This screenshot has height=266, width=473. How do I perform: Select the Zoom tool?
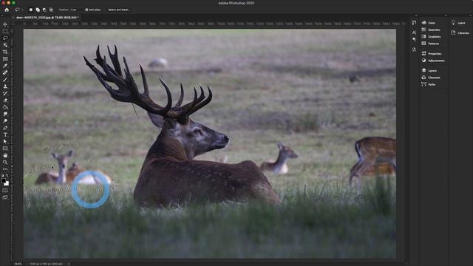(5, 163)
